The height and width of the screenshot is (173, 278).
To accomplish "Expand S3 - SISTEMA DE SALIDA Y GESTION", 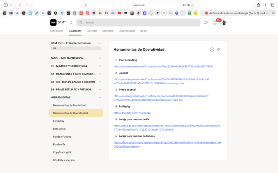I will tap(76, 82).
